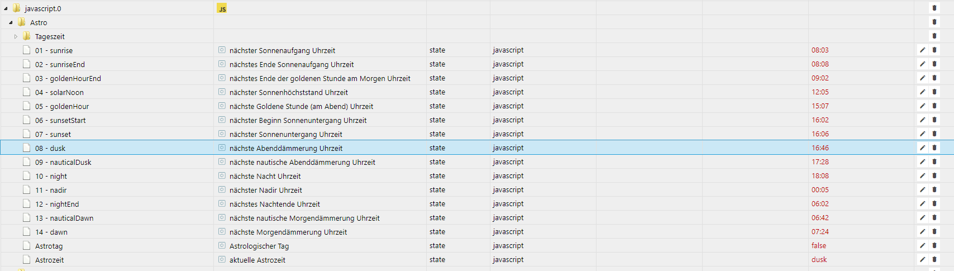Delete the 14 - dawn object

tap(934, 231)
